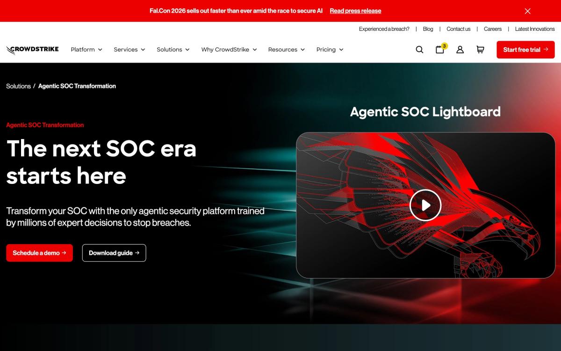Expand the Why CrowdStrike menu

pyautogui.click(x=229, y=50)
